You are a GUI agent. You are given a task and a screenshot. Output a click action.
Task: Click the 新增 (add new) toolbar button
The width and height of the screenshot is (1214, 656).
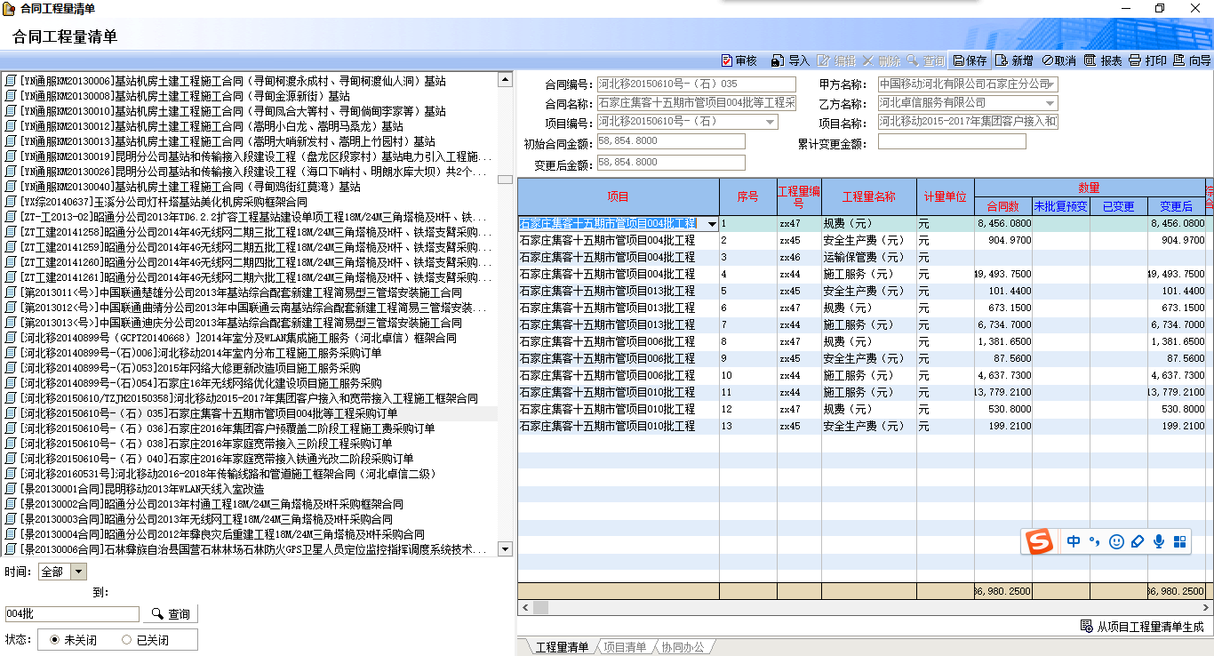[x=1014, y=60]
